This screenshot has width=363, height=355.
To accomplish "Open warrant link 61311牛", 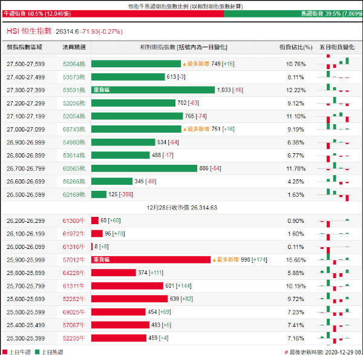I will pos(74,286).
